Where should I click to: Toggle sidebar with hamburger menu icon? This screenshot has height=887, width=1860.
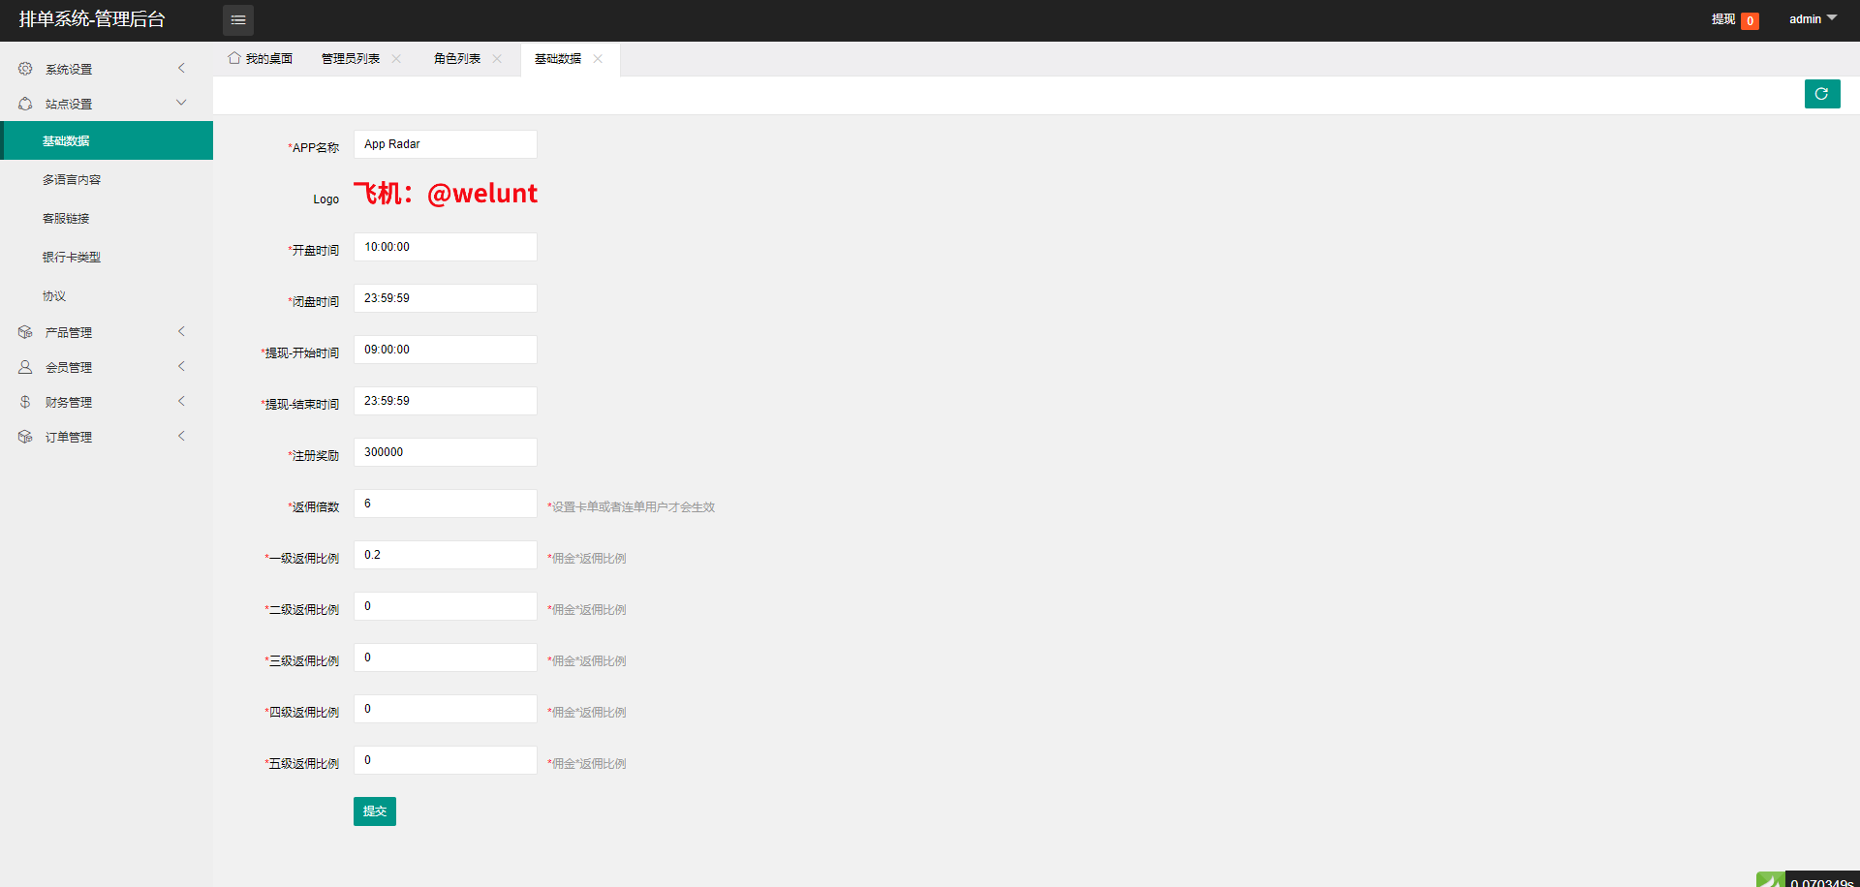click(x=238, y=20)
